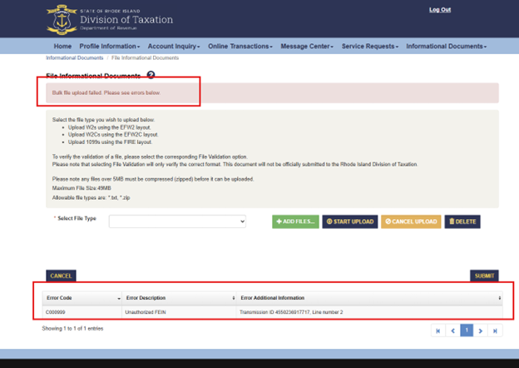
Task: Open the Profile Information menu
Action: point(110,47)
